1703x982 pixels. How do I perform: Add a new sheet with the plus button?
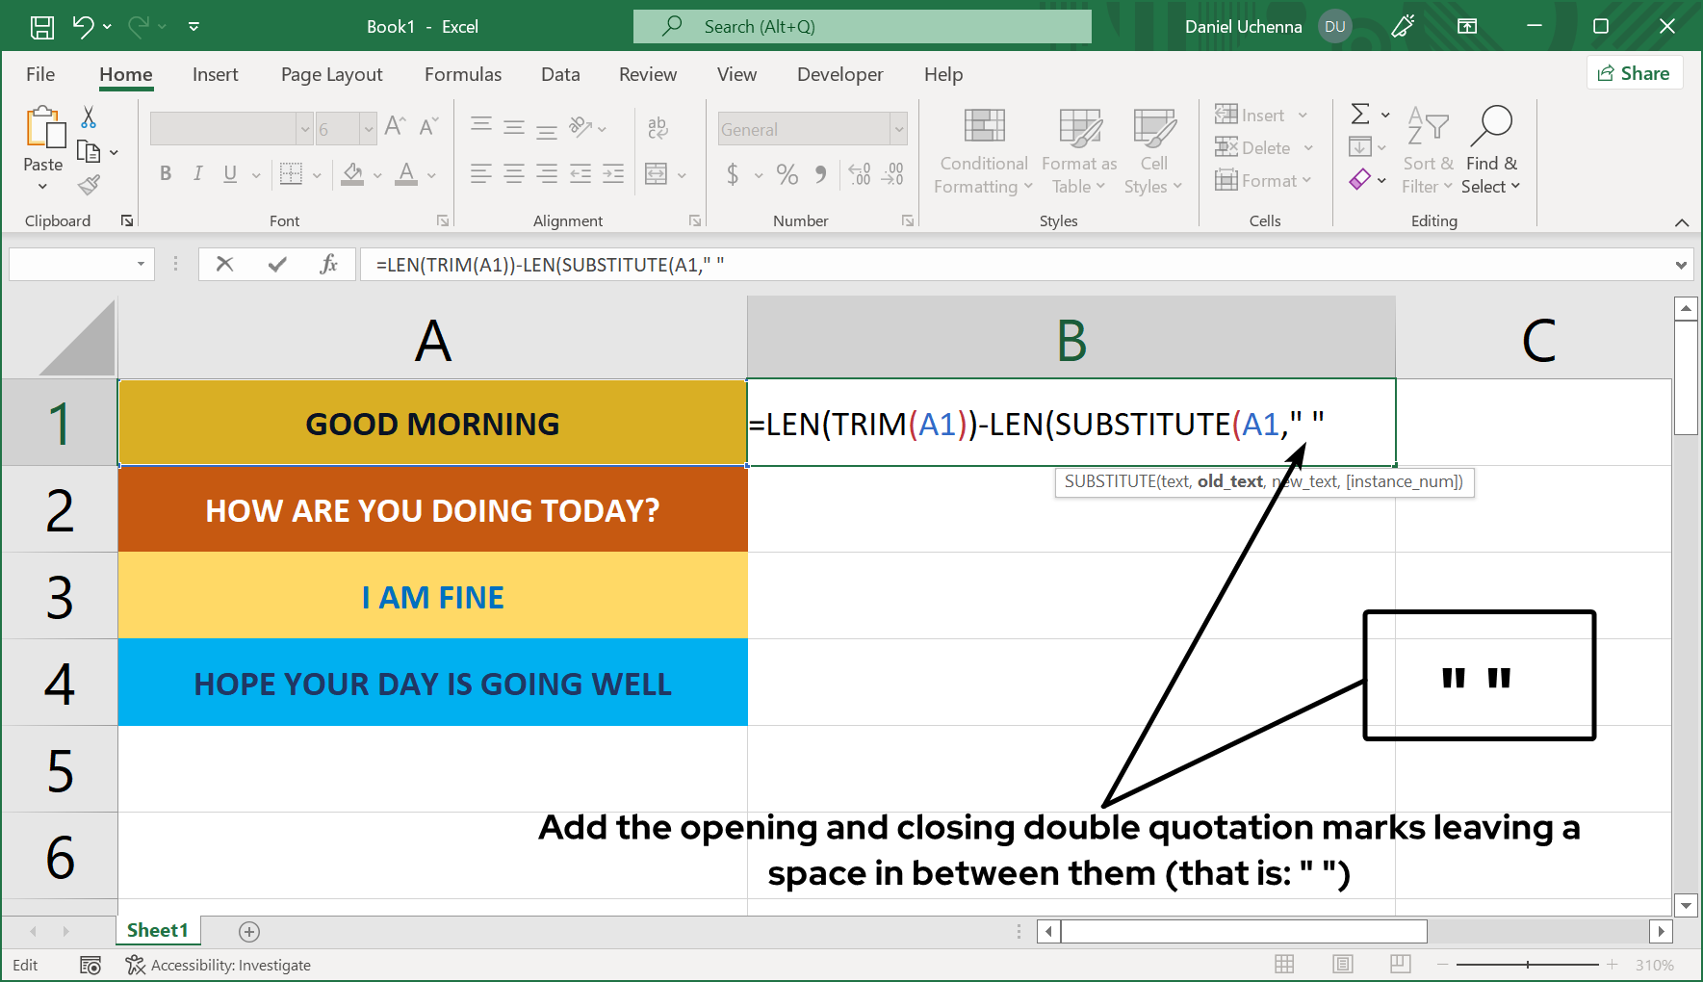click(x=248, y=931)
